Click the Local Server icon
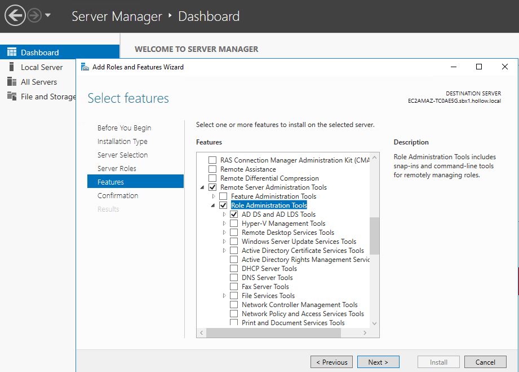 [x=12, y=67]
